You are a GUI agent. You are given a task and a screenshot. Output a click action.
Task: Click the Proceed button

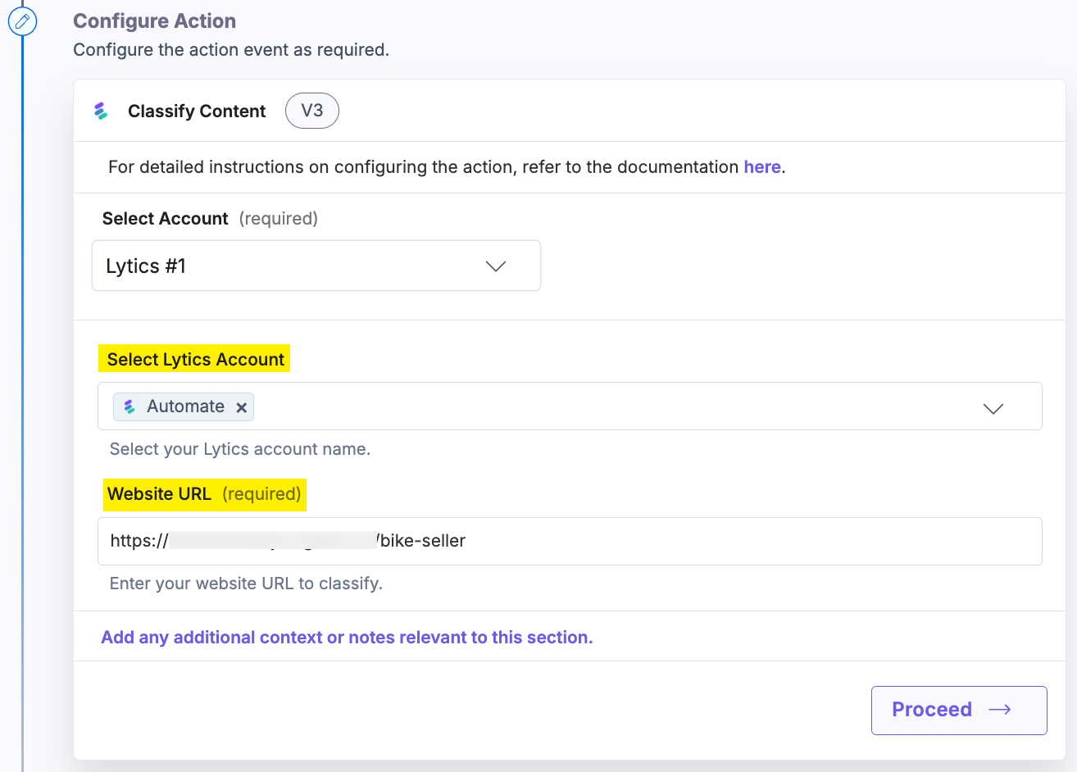pos(959,710)
